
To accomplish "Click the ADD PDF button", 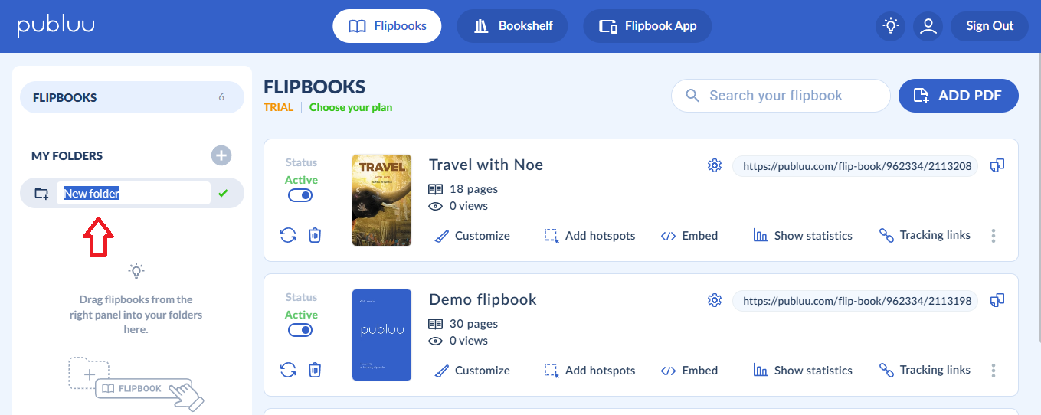I will (x=958, y=96).
